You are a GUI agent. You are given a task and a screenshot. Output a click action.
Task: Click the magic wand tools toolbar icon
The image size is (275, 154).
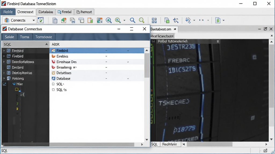coord(176,20)
